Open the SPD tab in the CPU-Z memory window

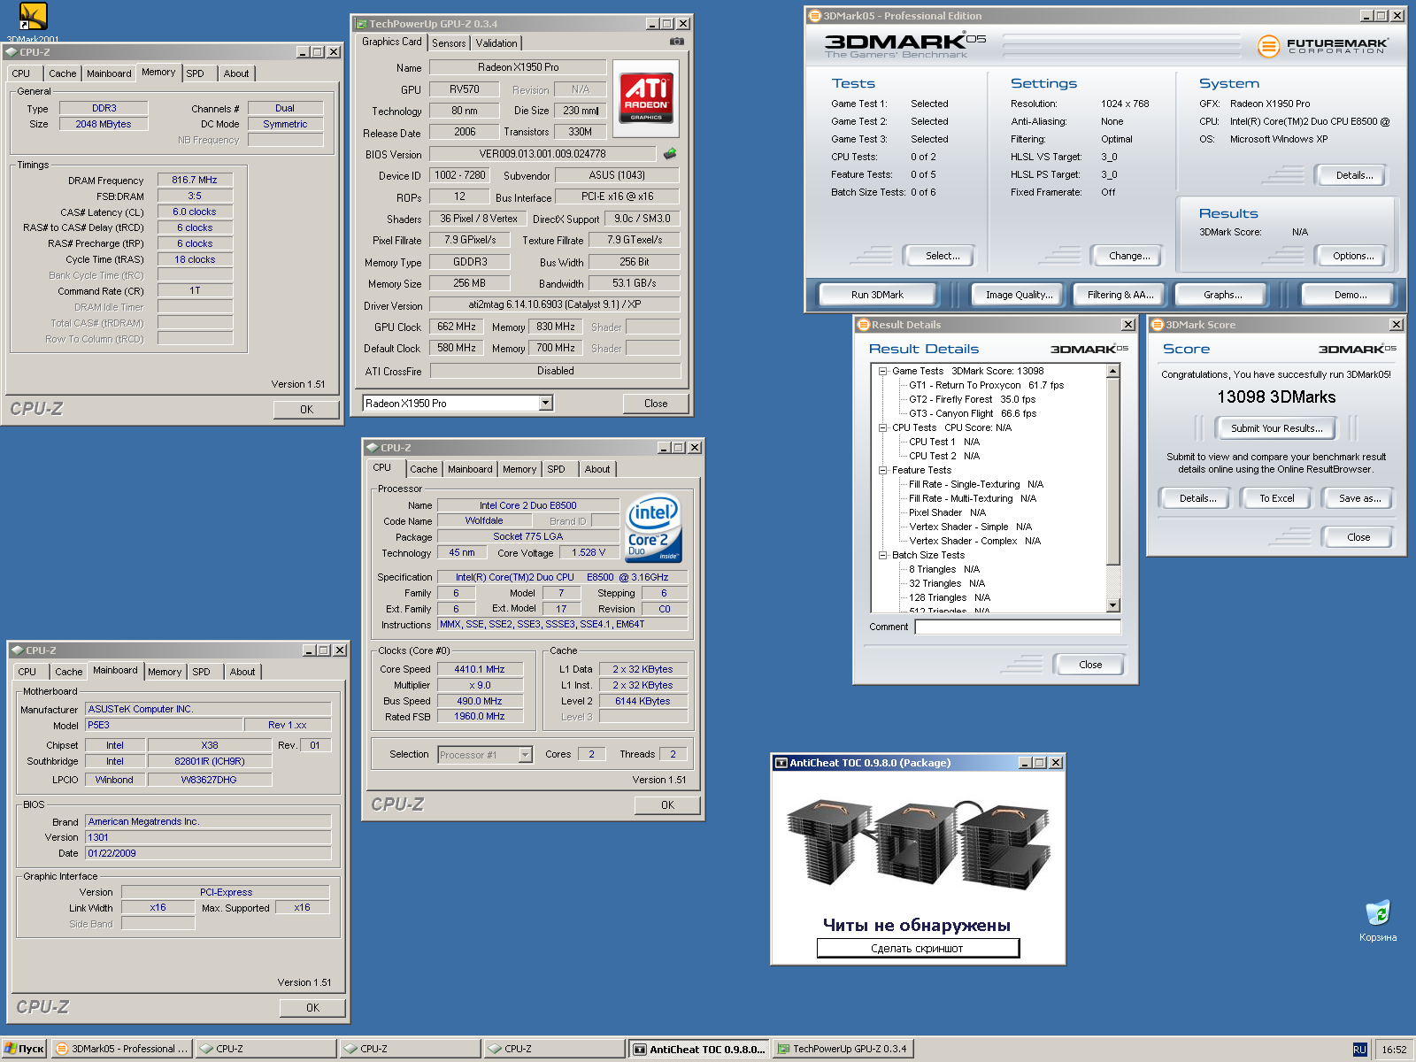(196, 74)
